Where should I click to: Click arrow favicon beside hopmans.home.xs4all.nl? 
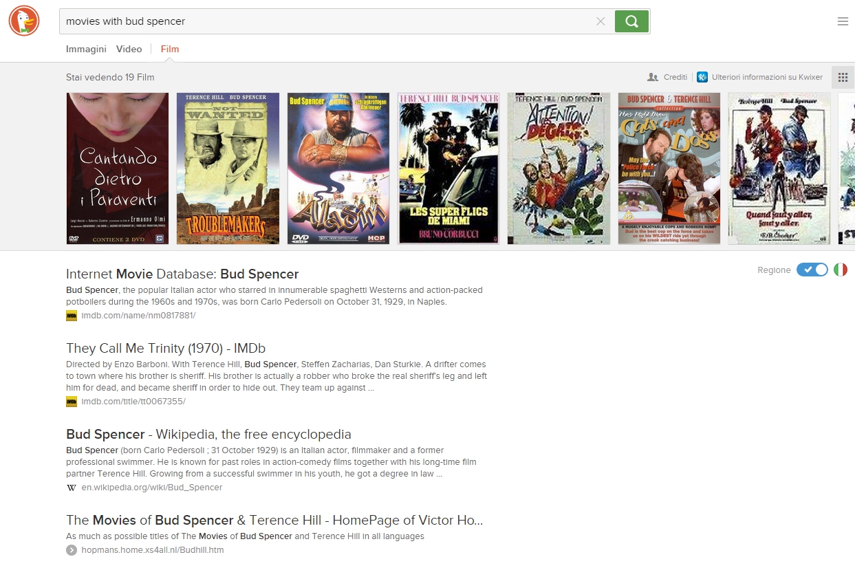tap(72, 550)
